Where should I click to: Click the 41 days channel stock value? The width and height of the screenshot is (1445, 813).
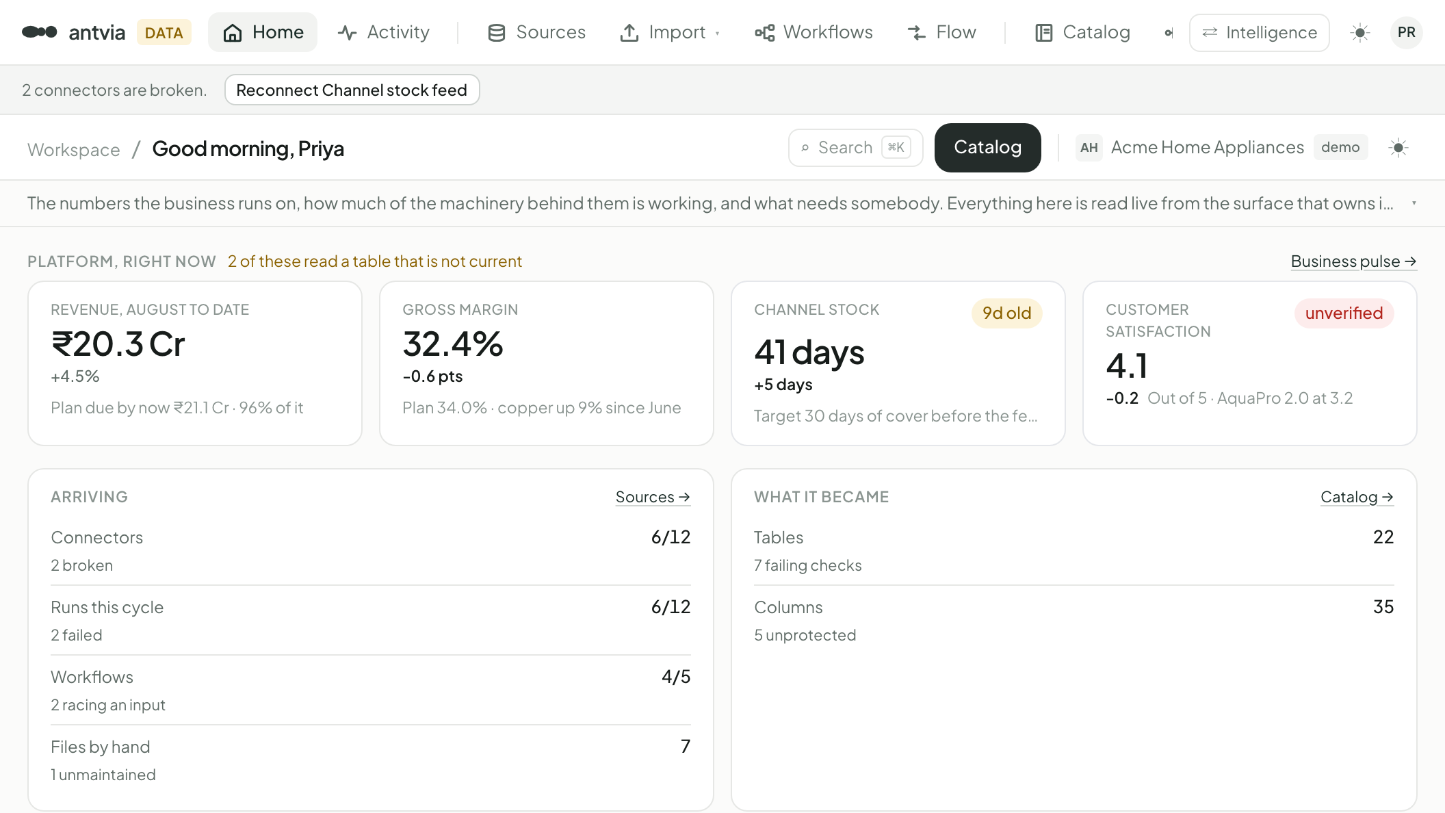pyautogui.click(x=809, y=352)
